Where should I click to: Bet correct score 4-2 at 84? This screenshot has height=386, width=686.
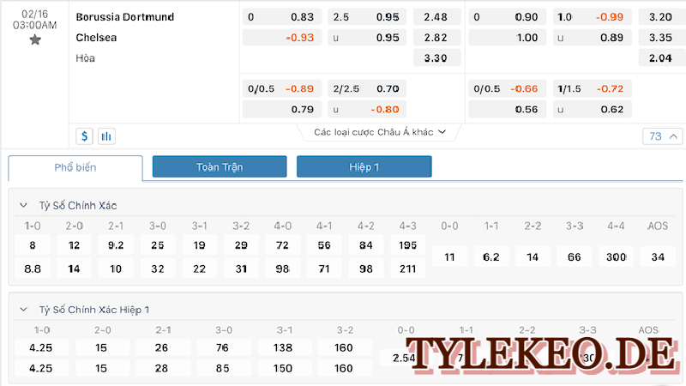(x=366, y=245)
